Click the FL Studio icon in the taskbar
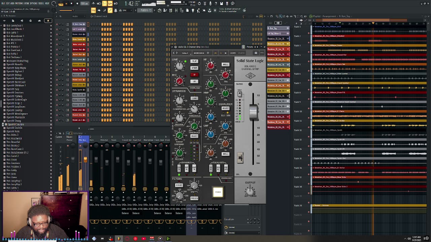 click(119, 239)
